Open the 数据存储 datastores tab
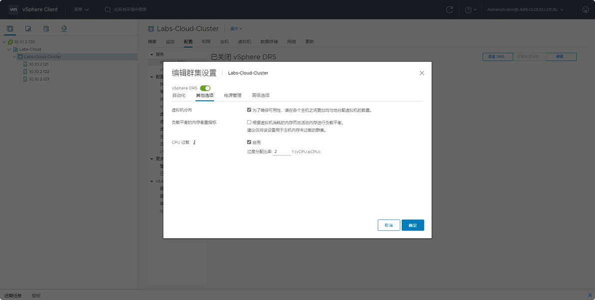This screenshot has width=595, height=300. coord(269,42)
